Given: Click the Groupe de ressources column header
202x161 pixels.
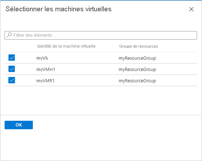Looking at the screenshot, I should (x=138, y=46).
